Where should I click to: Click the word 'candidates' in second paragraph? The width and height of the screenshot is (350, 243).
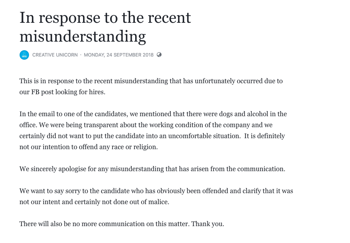click(x=109, y=114)
